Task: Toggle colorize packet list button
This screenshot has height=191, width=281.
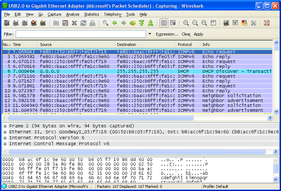Action: pyautogui.click(x=164, y=23)
